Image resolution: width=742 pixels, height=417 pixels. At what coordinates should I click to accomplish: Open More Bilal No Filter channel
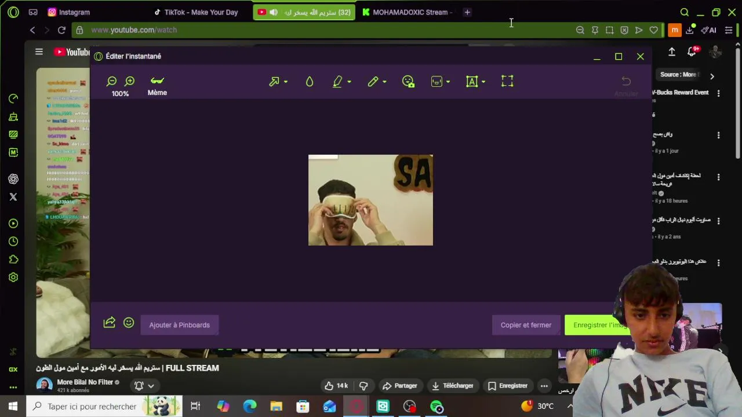pyautogui.click(x=85, y=382)
